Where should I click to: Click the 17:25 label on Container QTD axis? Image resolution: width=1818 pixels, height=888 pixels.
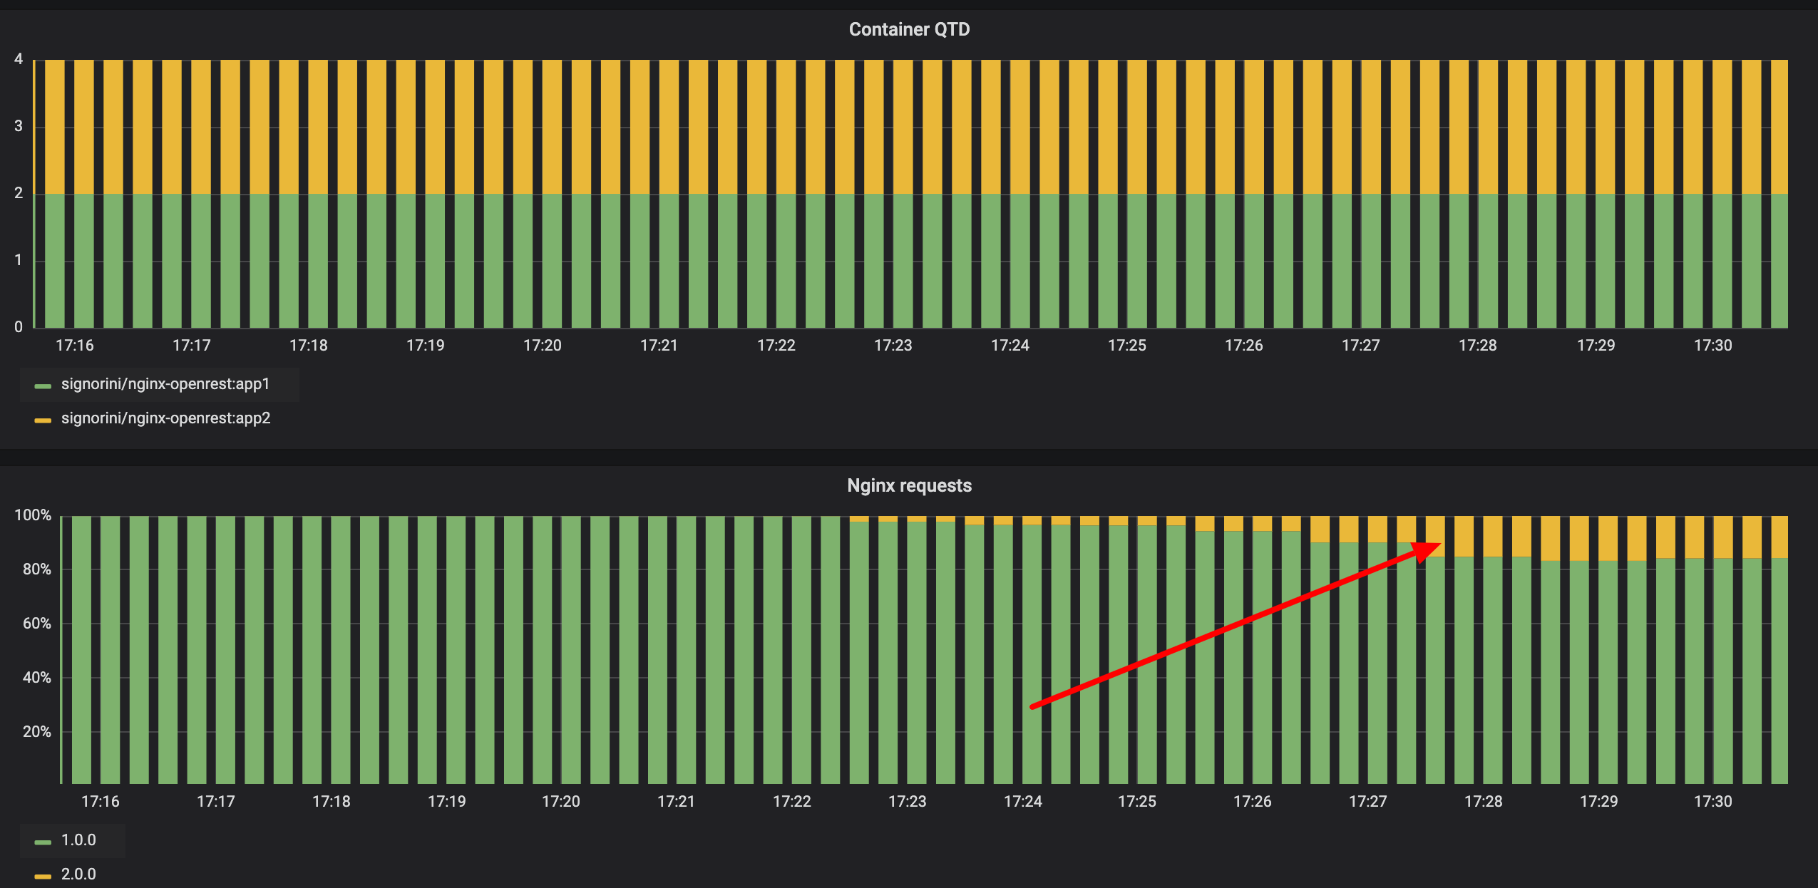click(1126, 346)
